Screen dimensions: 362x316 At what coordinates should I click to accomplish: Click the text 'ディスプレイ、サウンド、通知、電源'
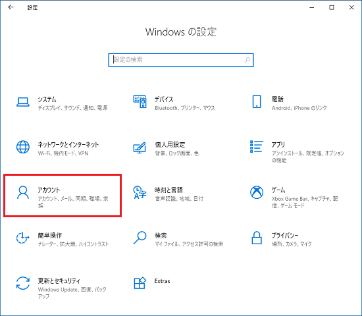(x=72, y=108)
